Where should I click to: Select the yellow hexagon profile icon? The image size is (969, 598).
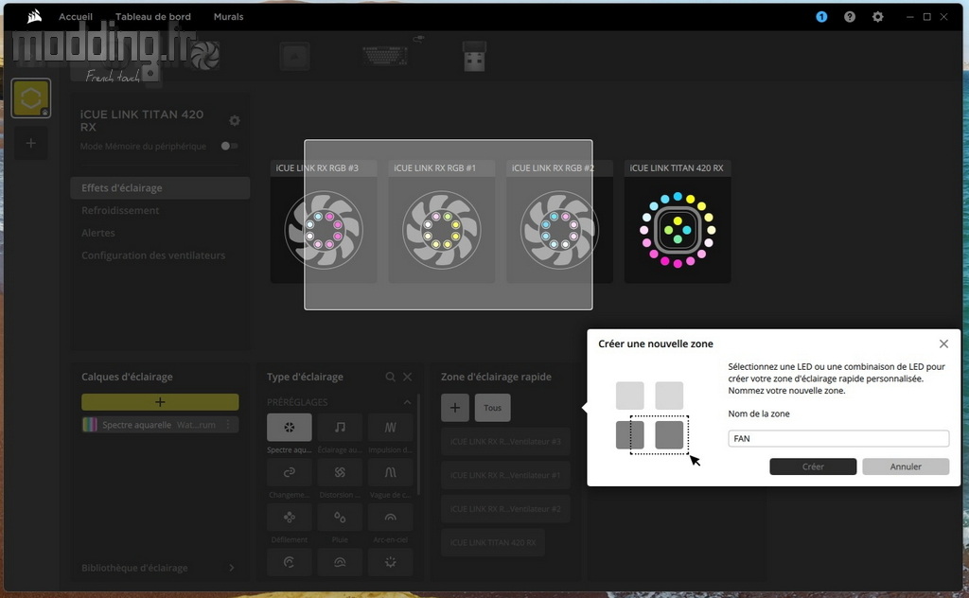point(31,97)
